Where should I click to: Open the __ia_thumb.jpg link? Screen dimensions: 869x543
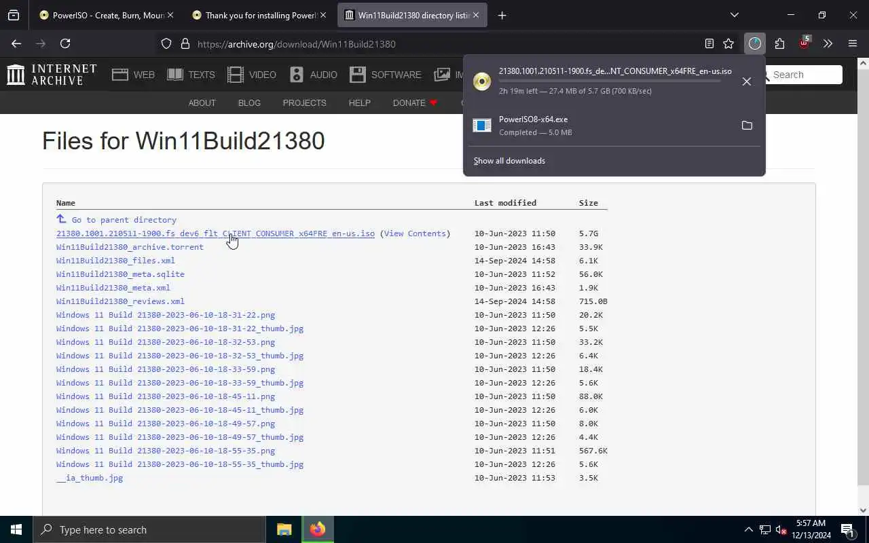[x=90, y=478]
